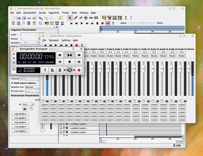Open the Segments menu
The width and height of the screenshot is (203, 156).
point(54,13)
